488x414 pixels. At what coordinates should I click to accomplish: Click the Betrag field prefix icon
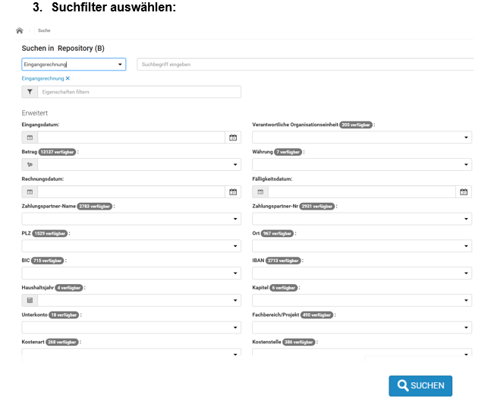point(30,164)
